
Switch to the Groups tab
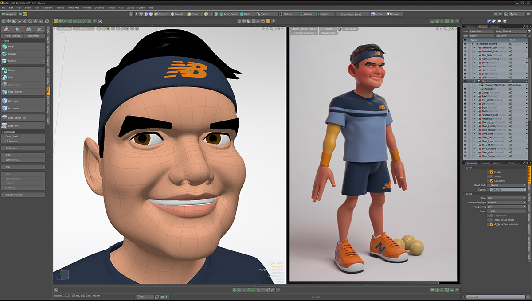pyautogui.click(x=494, y=27)
